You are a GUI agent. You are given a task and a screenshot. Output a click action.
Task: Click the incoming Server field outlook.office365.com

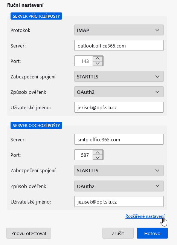point(119,46)
